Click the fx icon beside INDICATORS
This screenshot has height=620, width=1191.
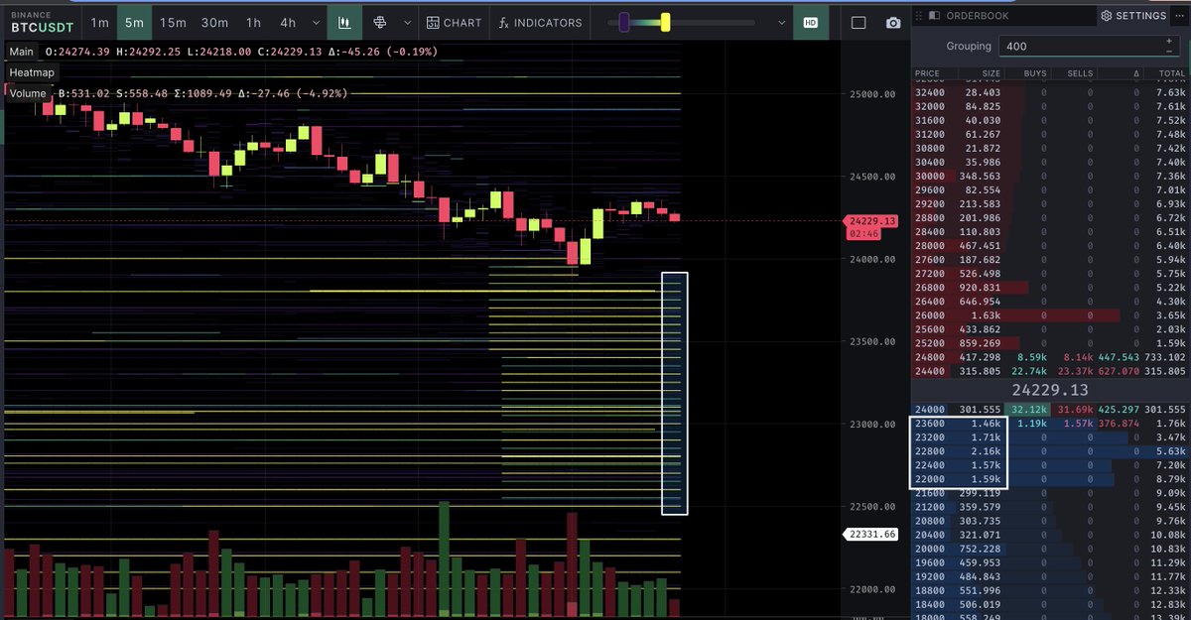(x=504, y=22)
